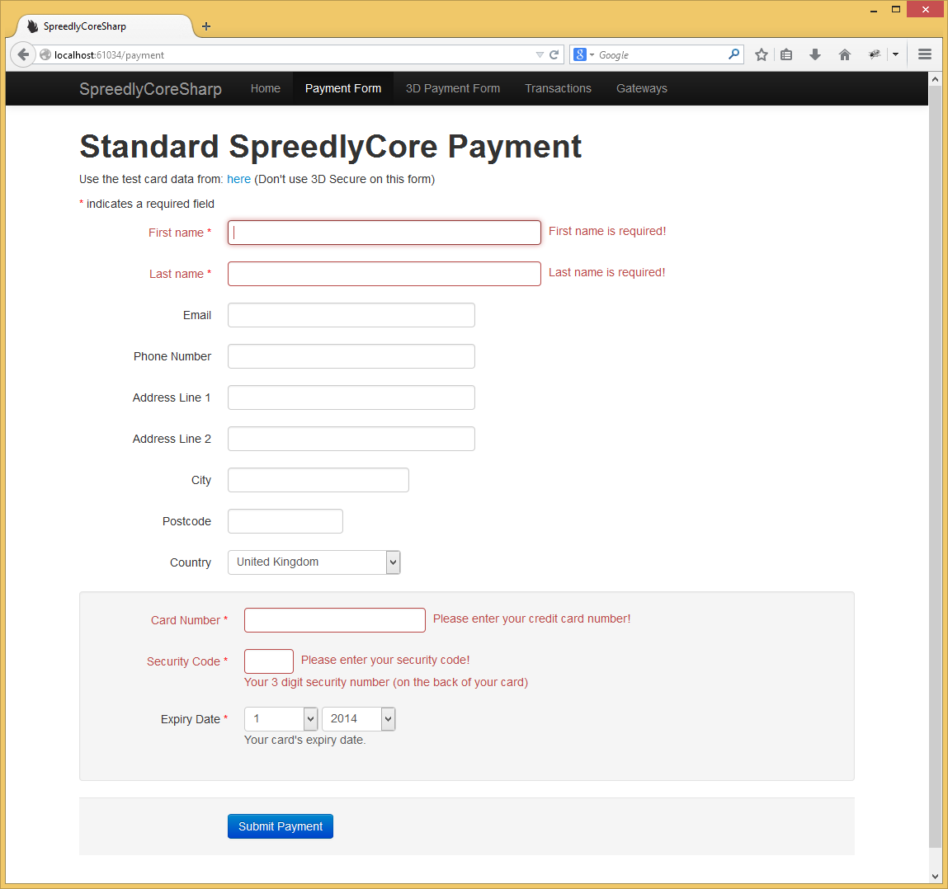Click the 'Country' label

(x=191, y=562)
